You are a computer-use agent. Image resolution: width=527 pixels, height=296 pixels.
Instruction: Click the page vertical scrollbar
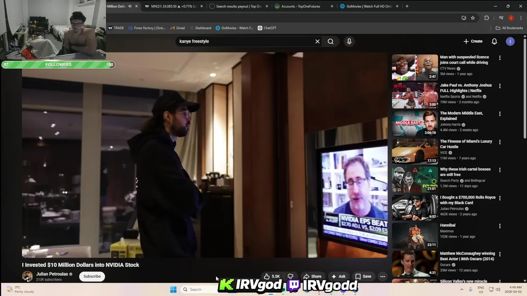[x=525, y=88]
